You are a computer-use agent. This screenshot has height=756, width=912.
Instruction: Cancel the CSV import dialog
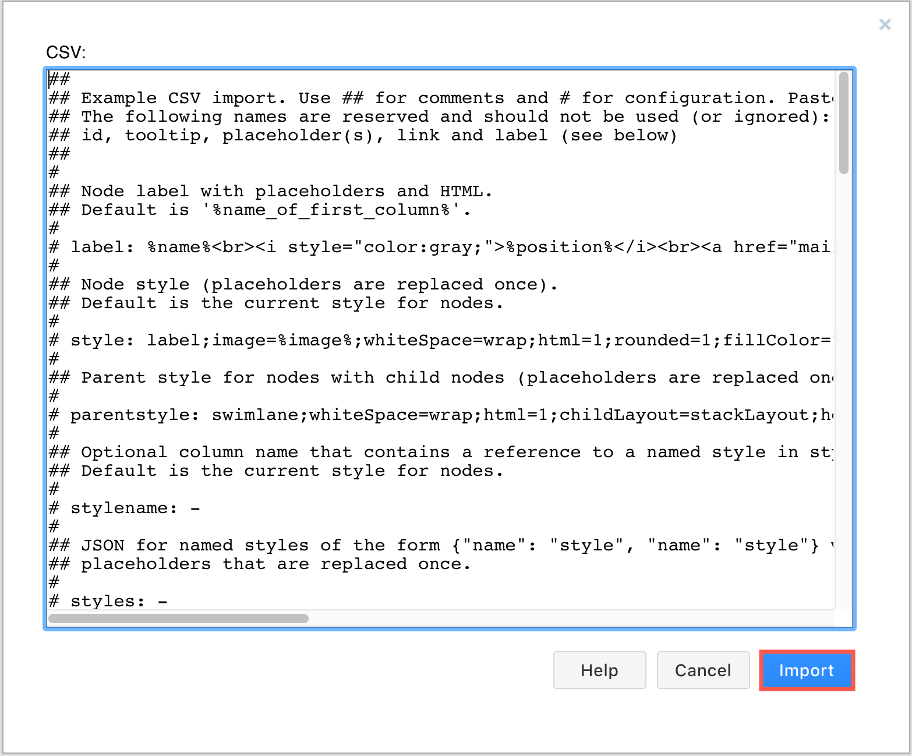point(703,670)
